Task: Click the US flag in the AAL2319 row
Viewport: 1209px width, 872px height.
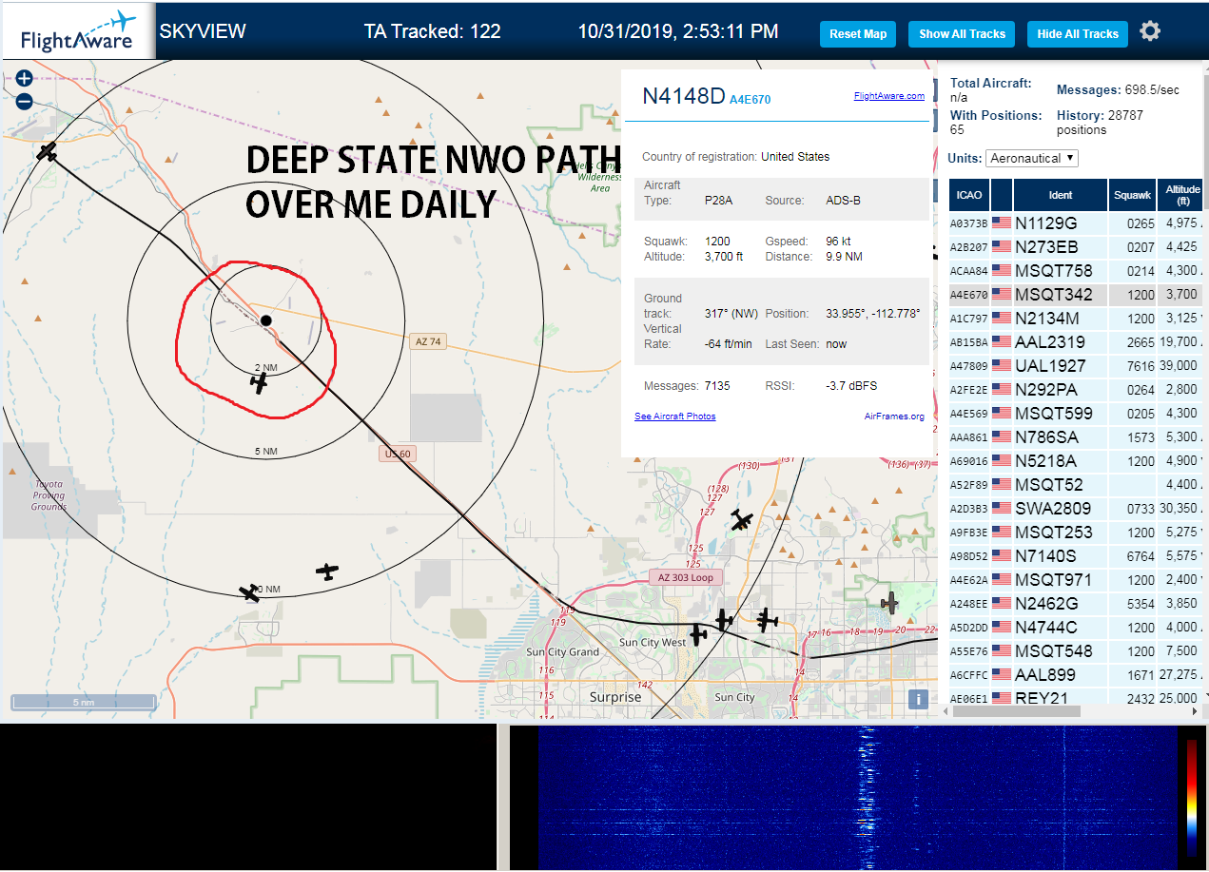Action: coord(1002,341)
